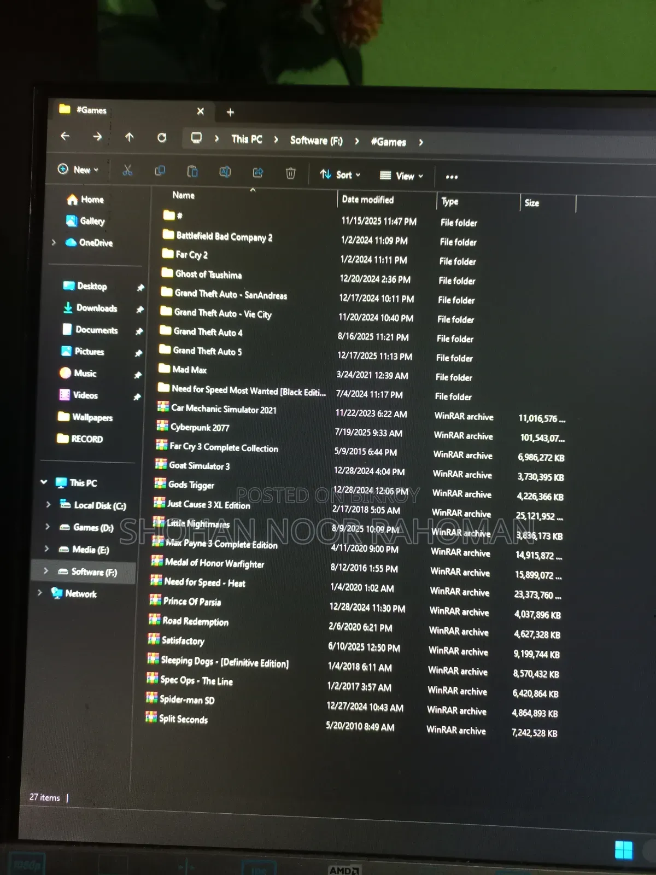
Task: Click the Copy toolbar icon
Action: pyautogui.click(x=160, y=171)
